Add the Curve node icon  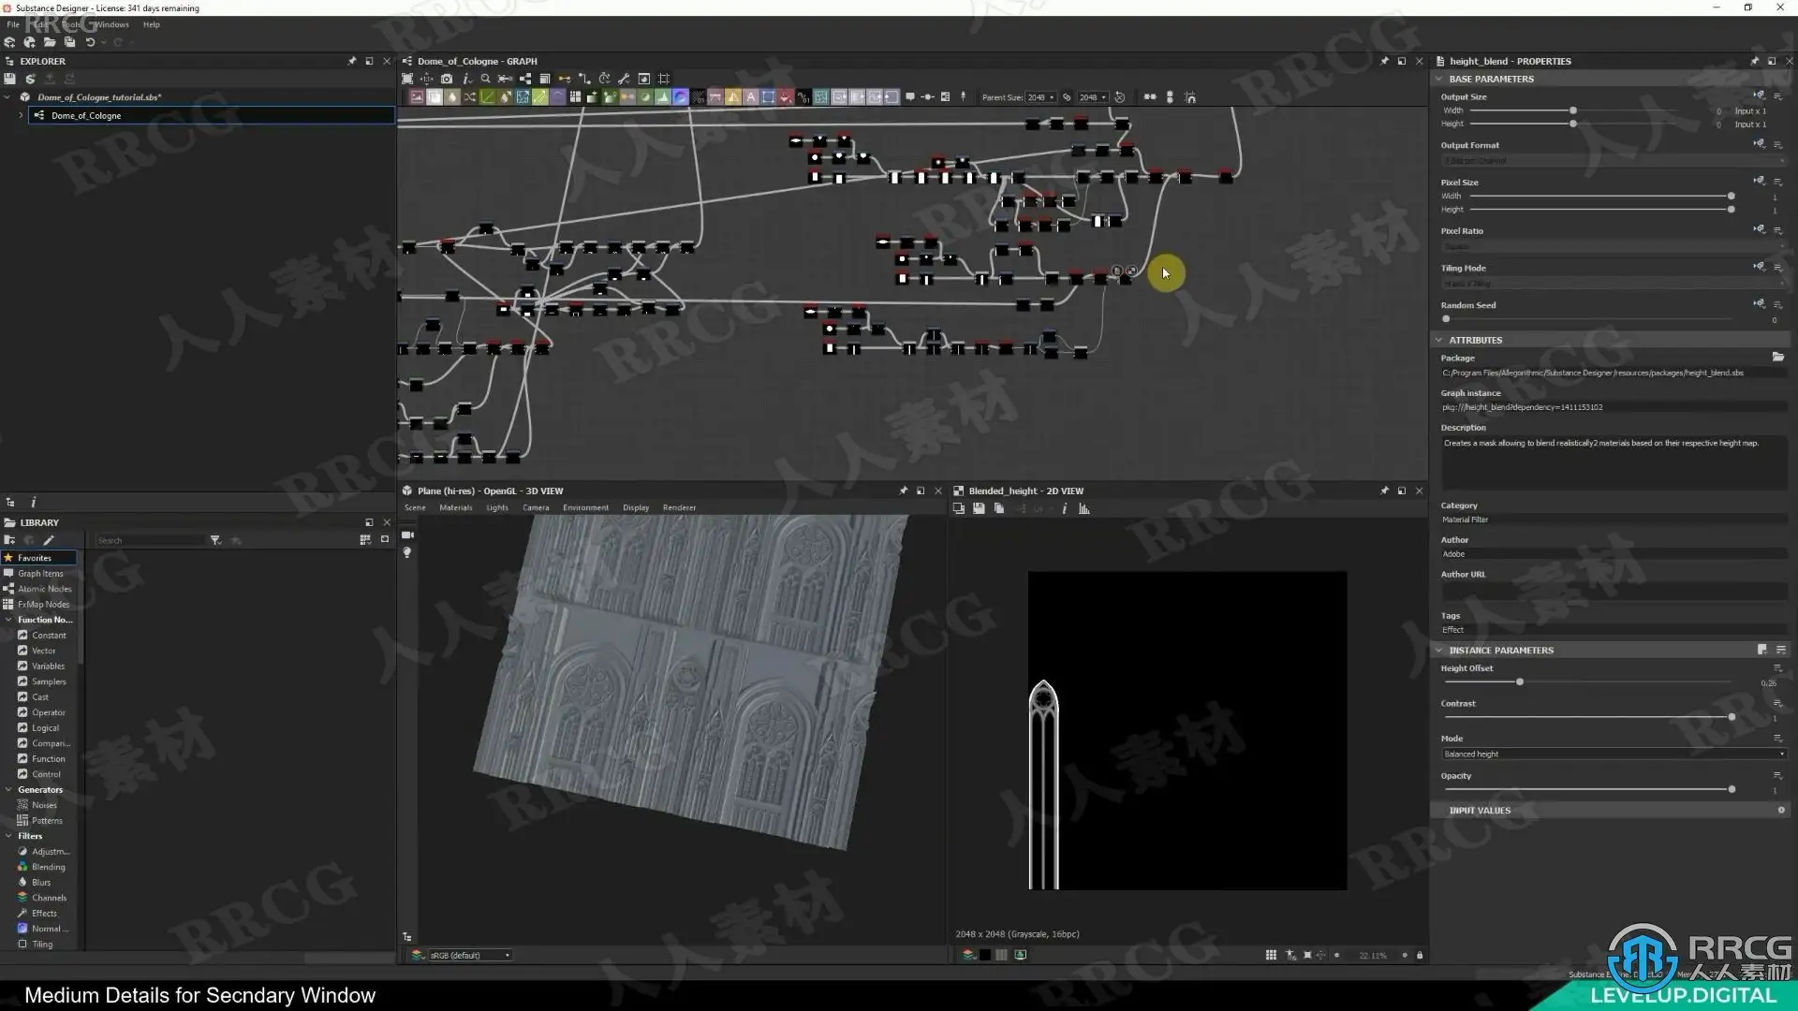[488, 97]
